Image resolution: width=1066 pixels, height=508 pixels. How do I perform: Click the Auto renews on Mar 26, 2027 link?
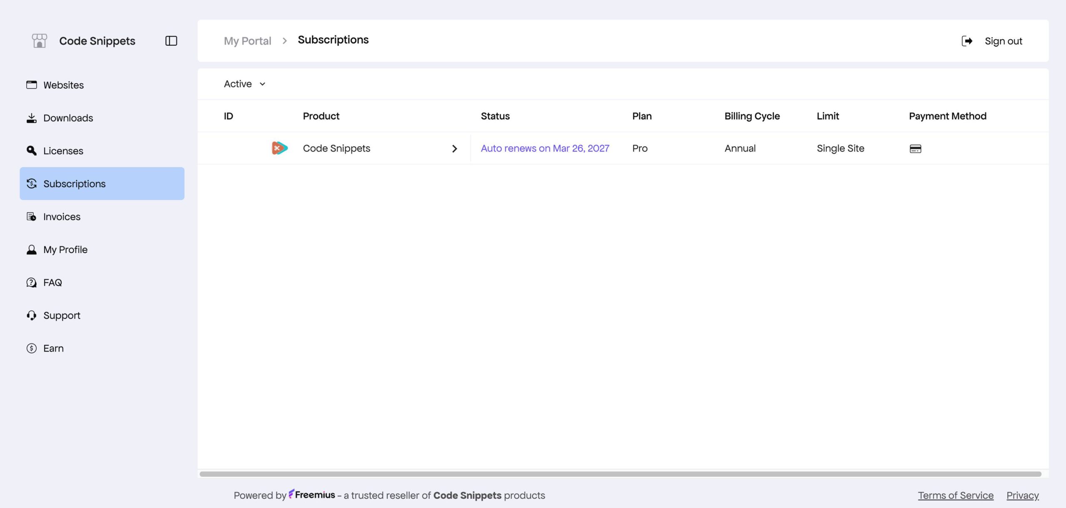click(x=545, y=149)
